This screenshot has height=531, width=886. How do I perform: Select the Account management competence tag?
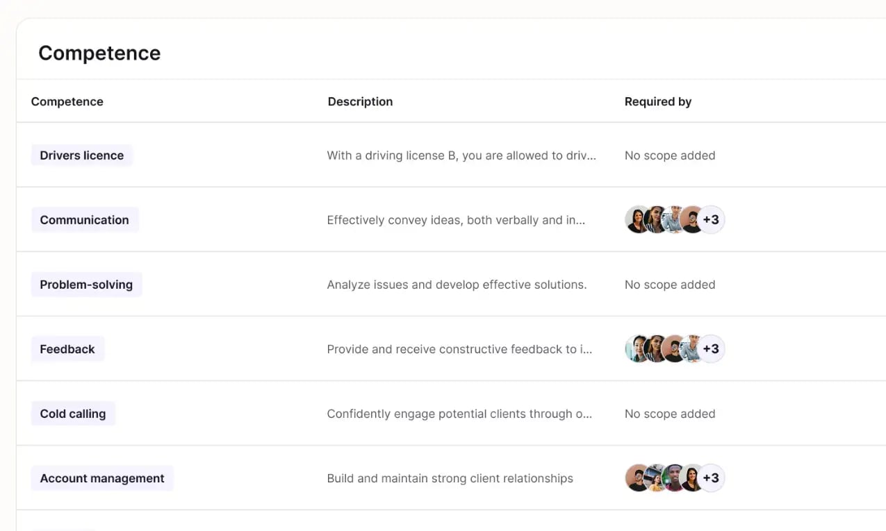click(102, 478)
